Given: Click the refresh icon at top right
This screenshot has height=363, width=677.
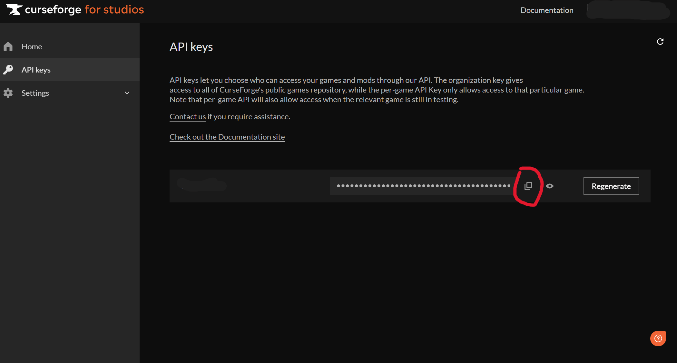Looking at the screenshot, I should pyautogui.click(x=660, y=42).
